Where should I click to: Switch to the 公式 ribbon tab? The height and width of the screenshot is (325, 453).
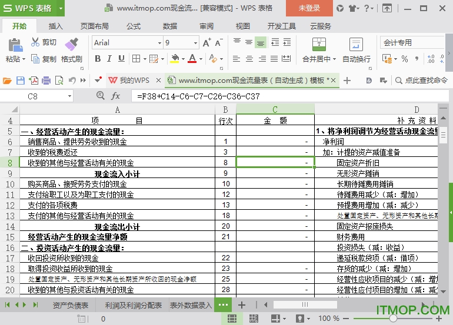[134, 26]
